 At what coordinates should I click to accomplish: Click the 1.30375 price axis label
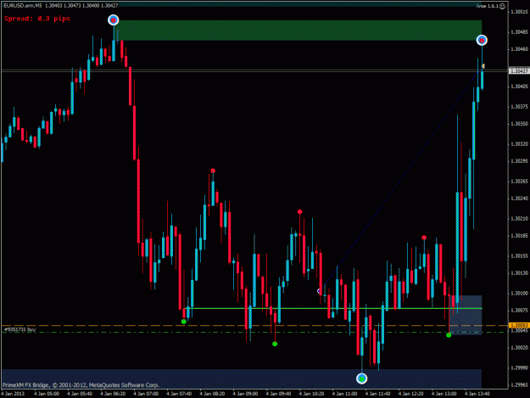click(x=520, y=107)
